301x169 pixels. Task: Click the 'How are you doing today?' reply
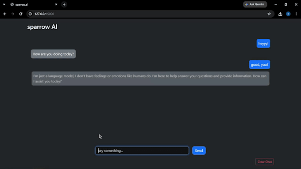[x=53, y=54]
